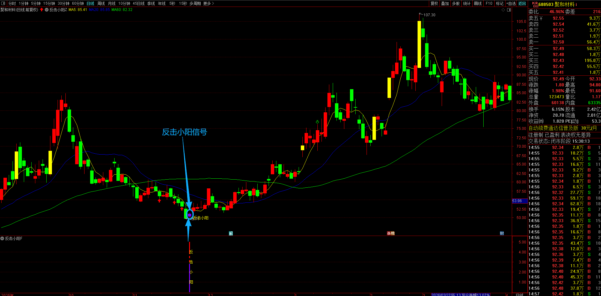Open F10 company information
The width and height of the screenshot is (601, 296).
tap(489, 3)
